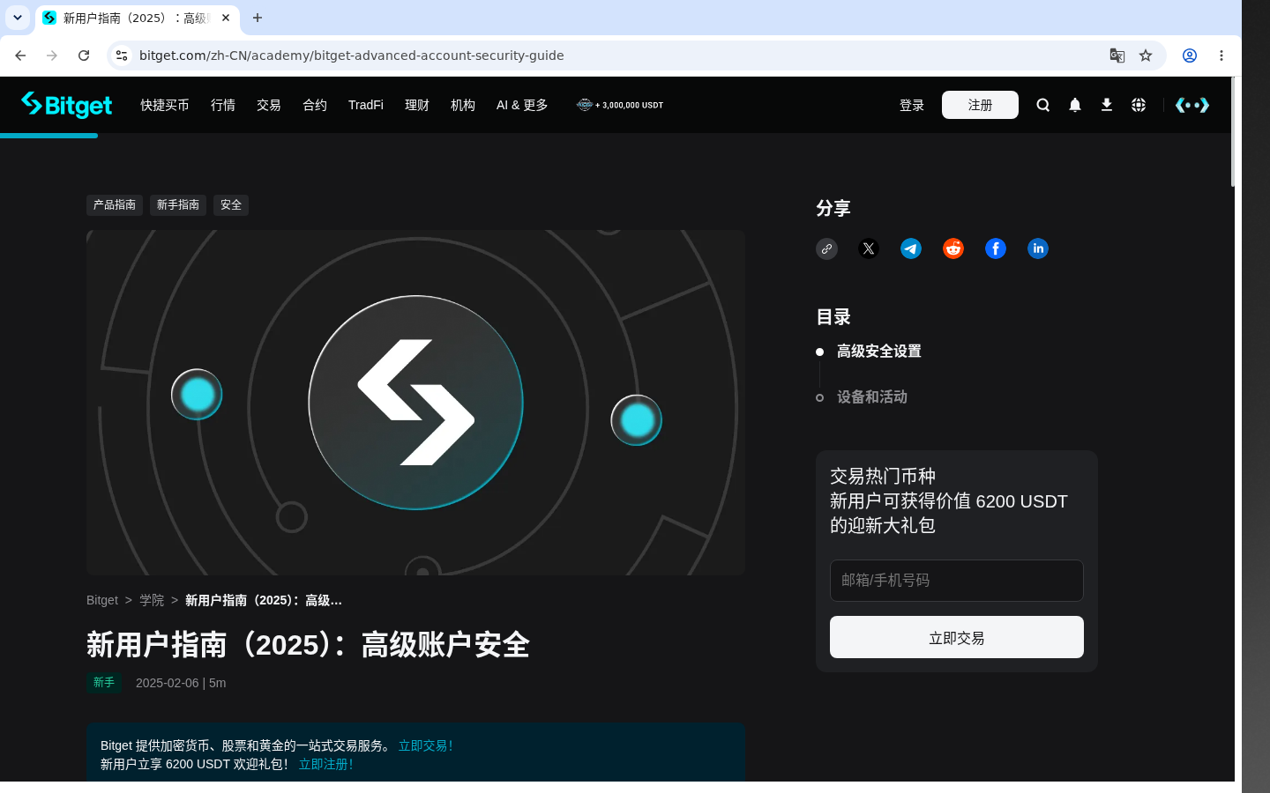This screenshot has height=793, width=1270.
Task: Click the page vertical scrollbar
Action: coord(1234,132)
